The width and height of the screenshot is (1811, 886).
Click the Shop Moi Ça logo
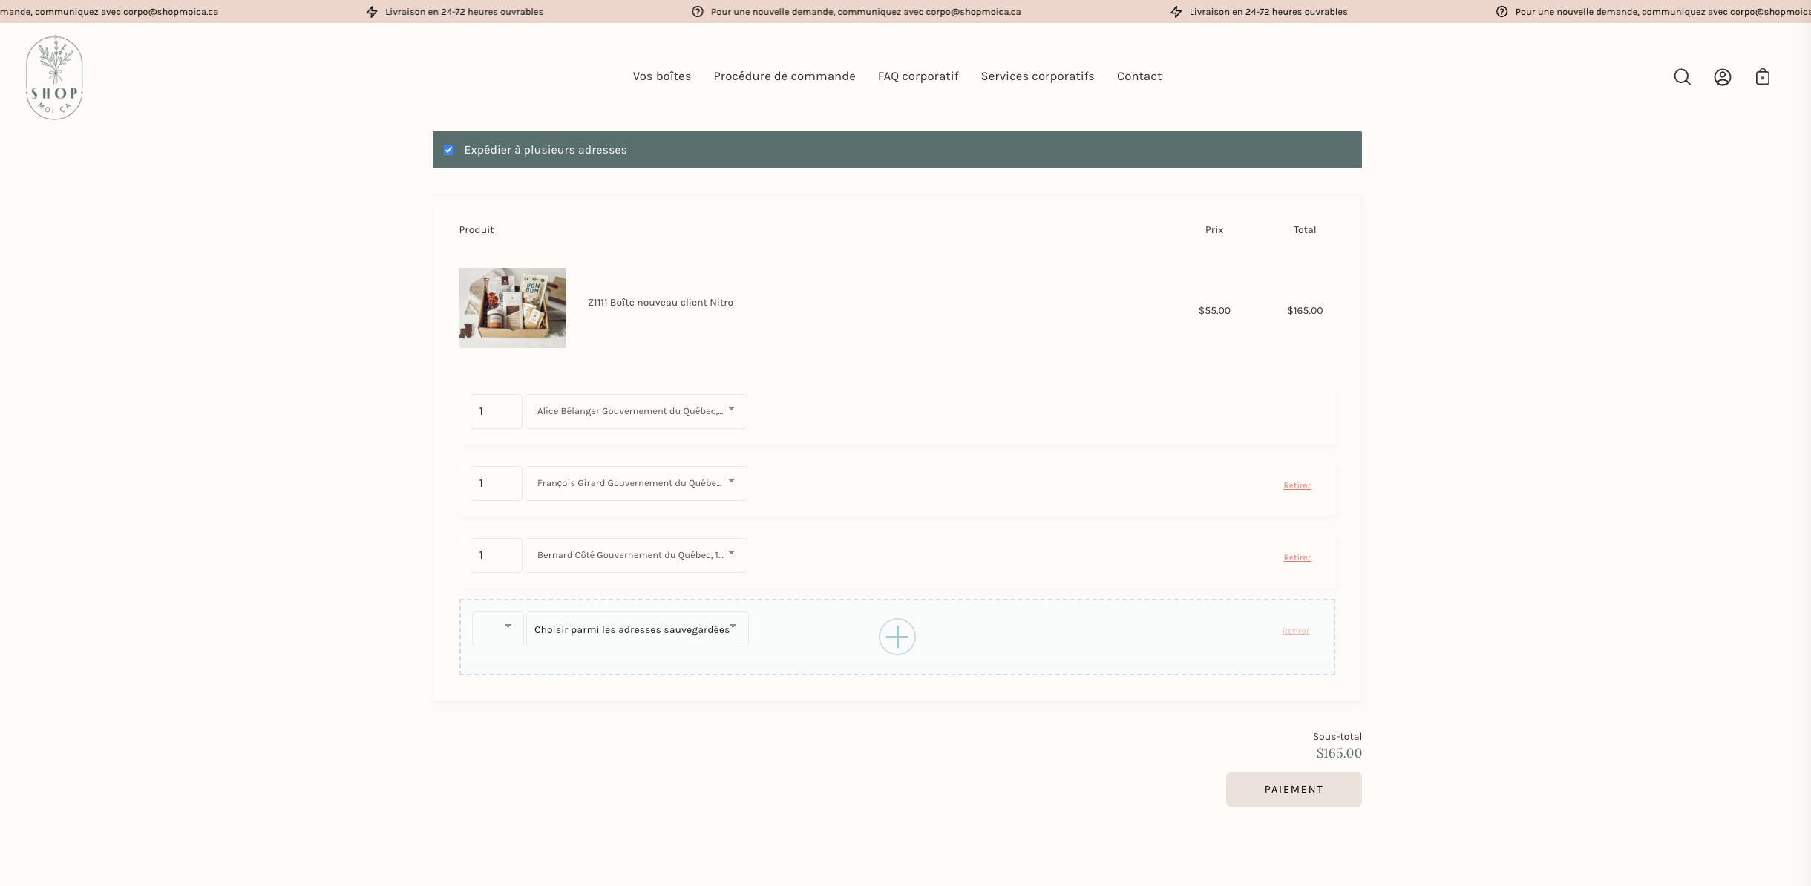[x=54, y=77]
